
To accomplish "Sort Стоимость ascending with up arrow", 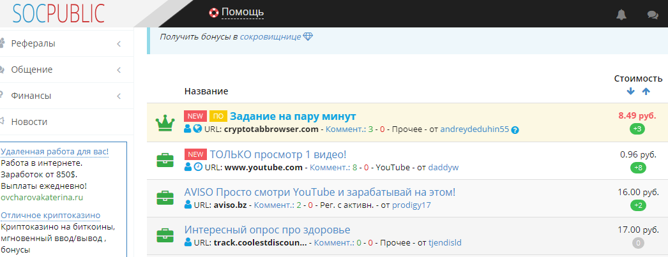I will 646,91.
